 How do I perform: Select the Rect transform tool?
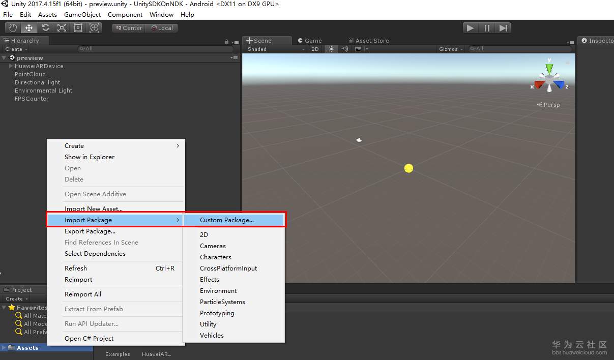pyautogui.click(x=78, y=28)
